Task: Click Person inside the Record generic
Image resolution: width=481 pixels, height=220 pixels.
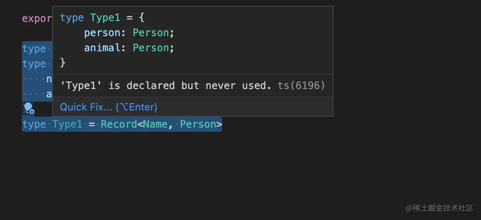Action: [x=198, y=124]
